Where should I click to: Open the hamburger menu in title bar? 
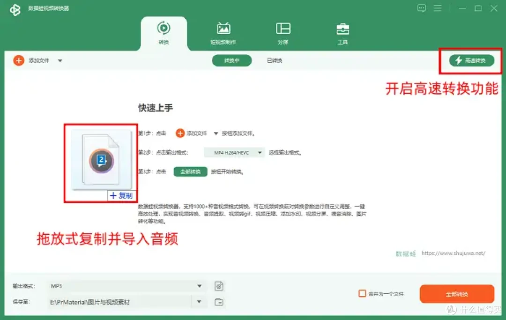(x=438, y=8)
